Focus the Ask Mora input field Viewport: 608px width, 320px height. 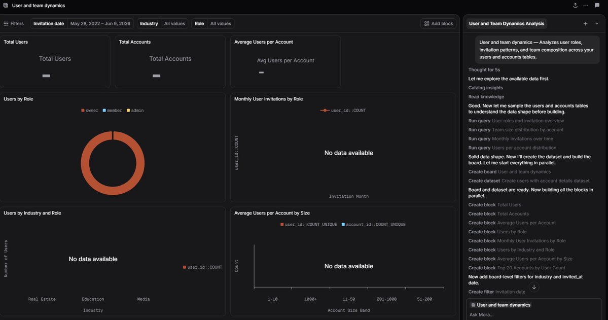[533, 314]
